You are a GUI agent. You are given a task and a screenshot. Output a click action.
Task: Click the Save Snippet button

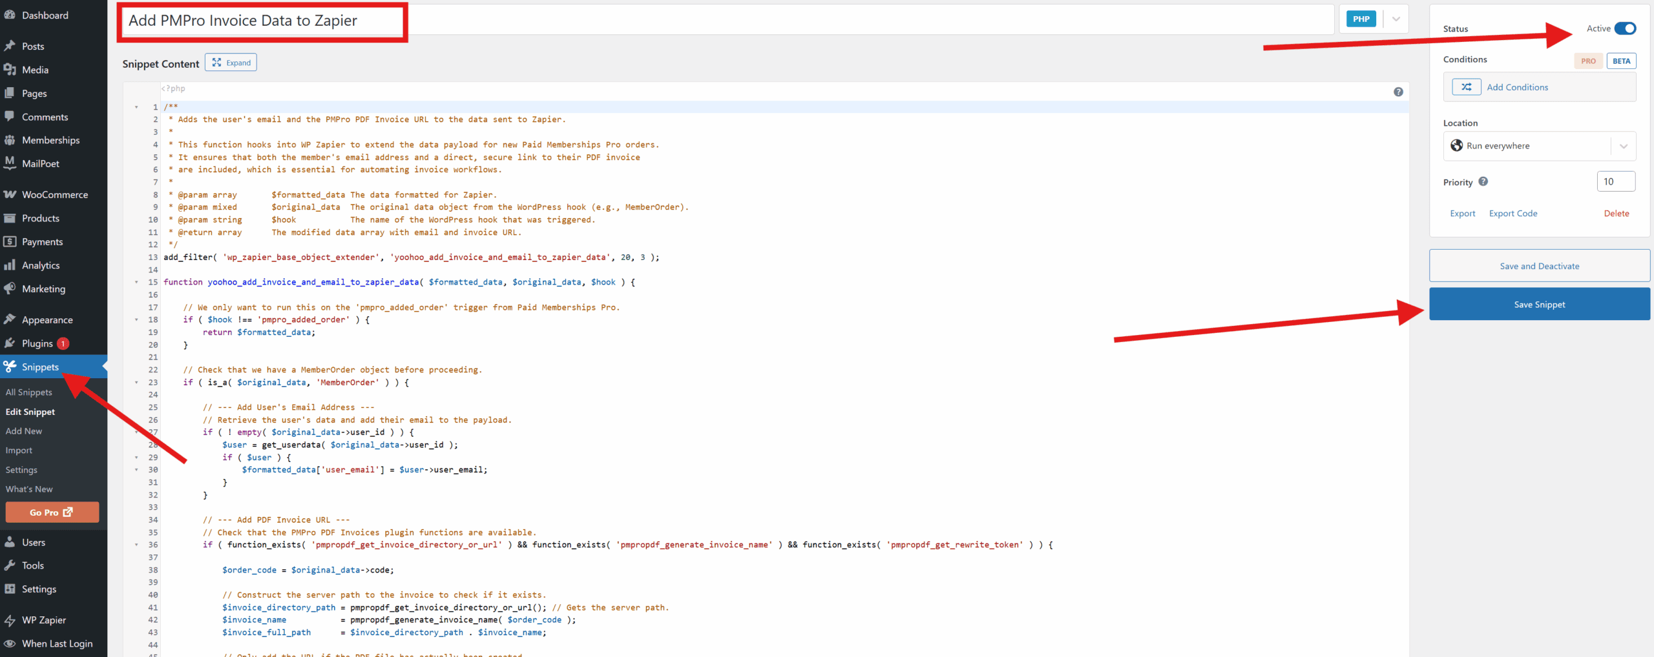1539,304
